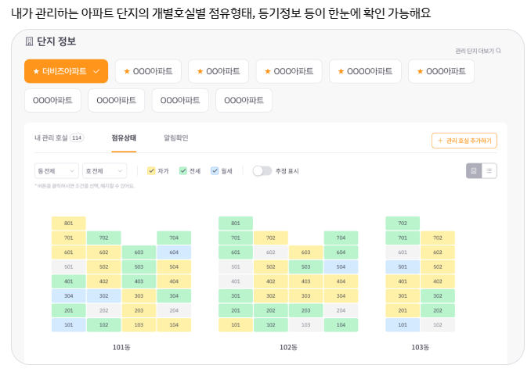531x372 pixels.
Task: Select green unit 603 in 101동
Action: tap(139, 252)
